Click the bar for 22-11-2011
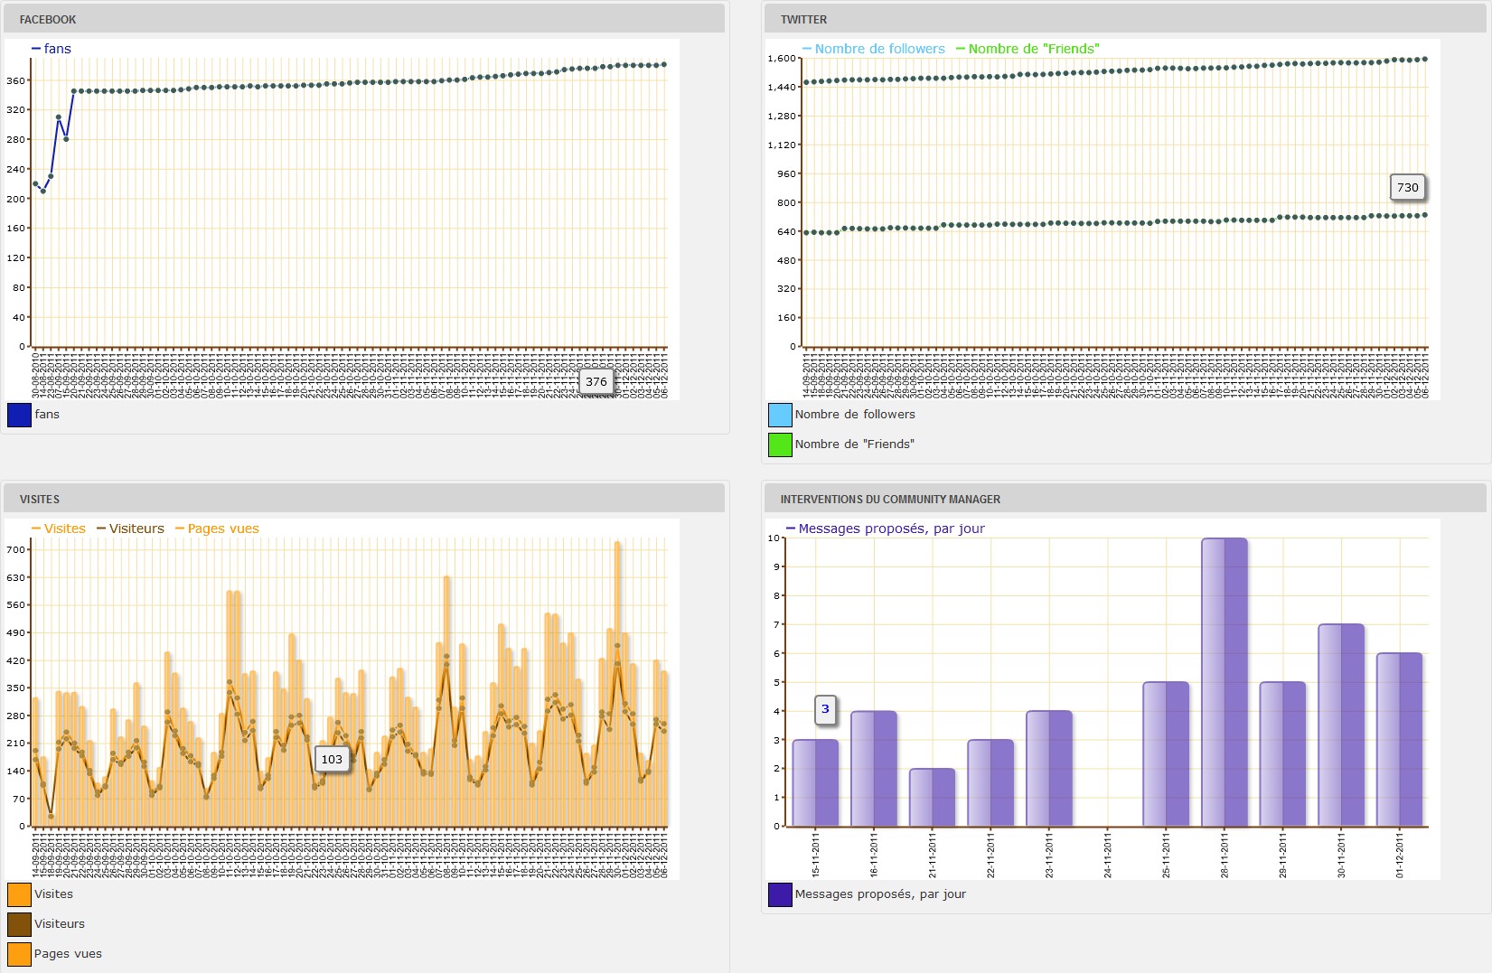Viewport: 1492px width, 973px height. [990, 783]
